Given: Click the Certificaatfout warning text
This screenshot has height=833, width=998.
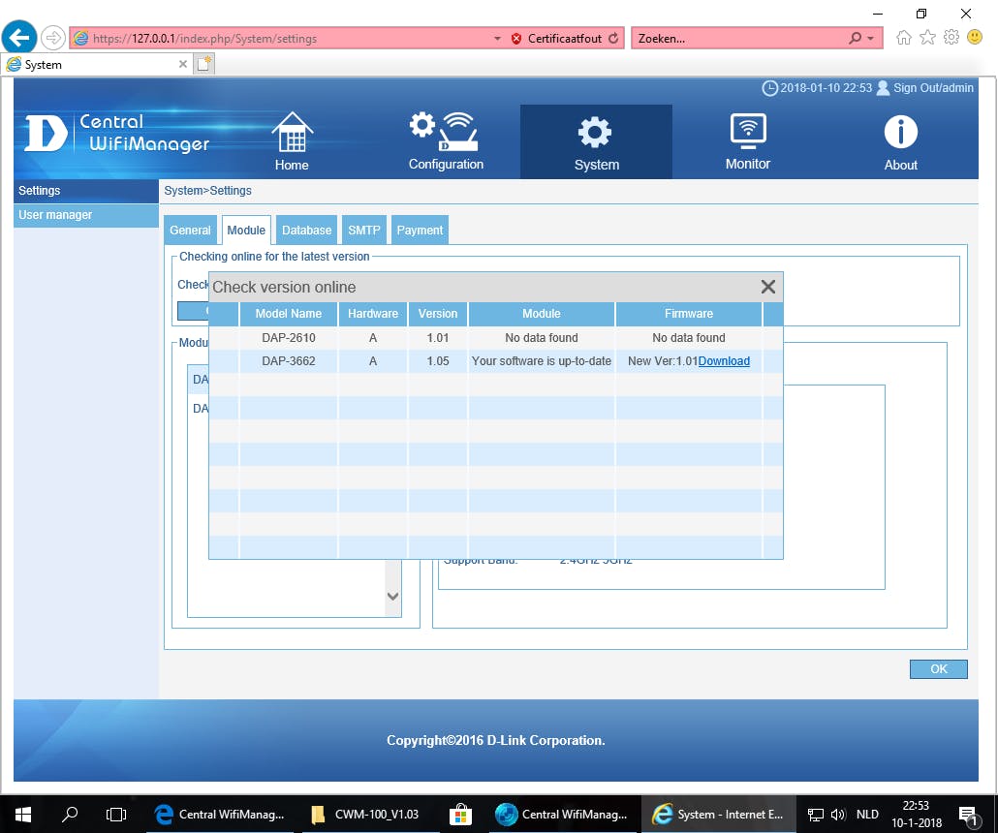Looking at the screenshot, I should pyautogui.click(x=565, y=39).
